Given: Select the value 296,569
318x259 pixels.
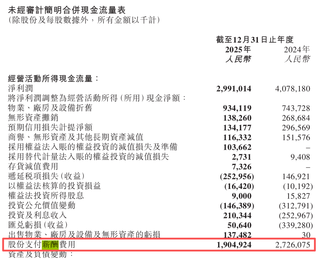Looking at the screenshot, I should [x=296, y=127].
